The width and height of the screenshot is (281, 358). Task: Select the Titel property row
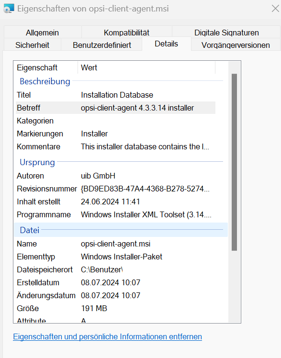pyautogui.click(x=115, y=95)
